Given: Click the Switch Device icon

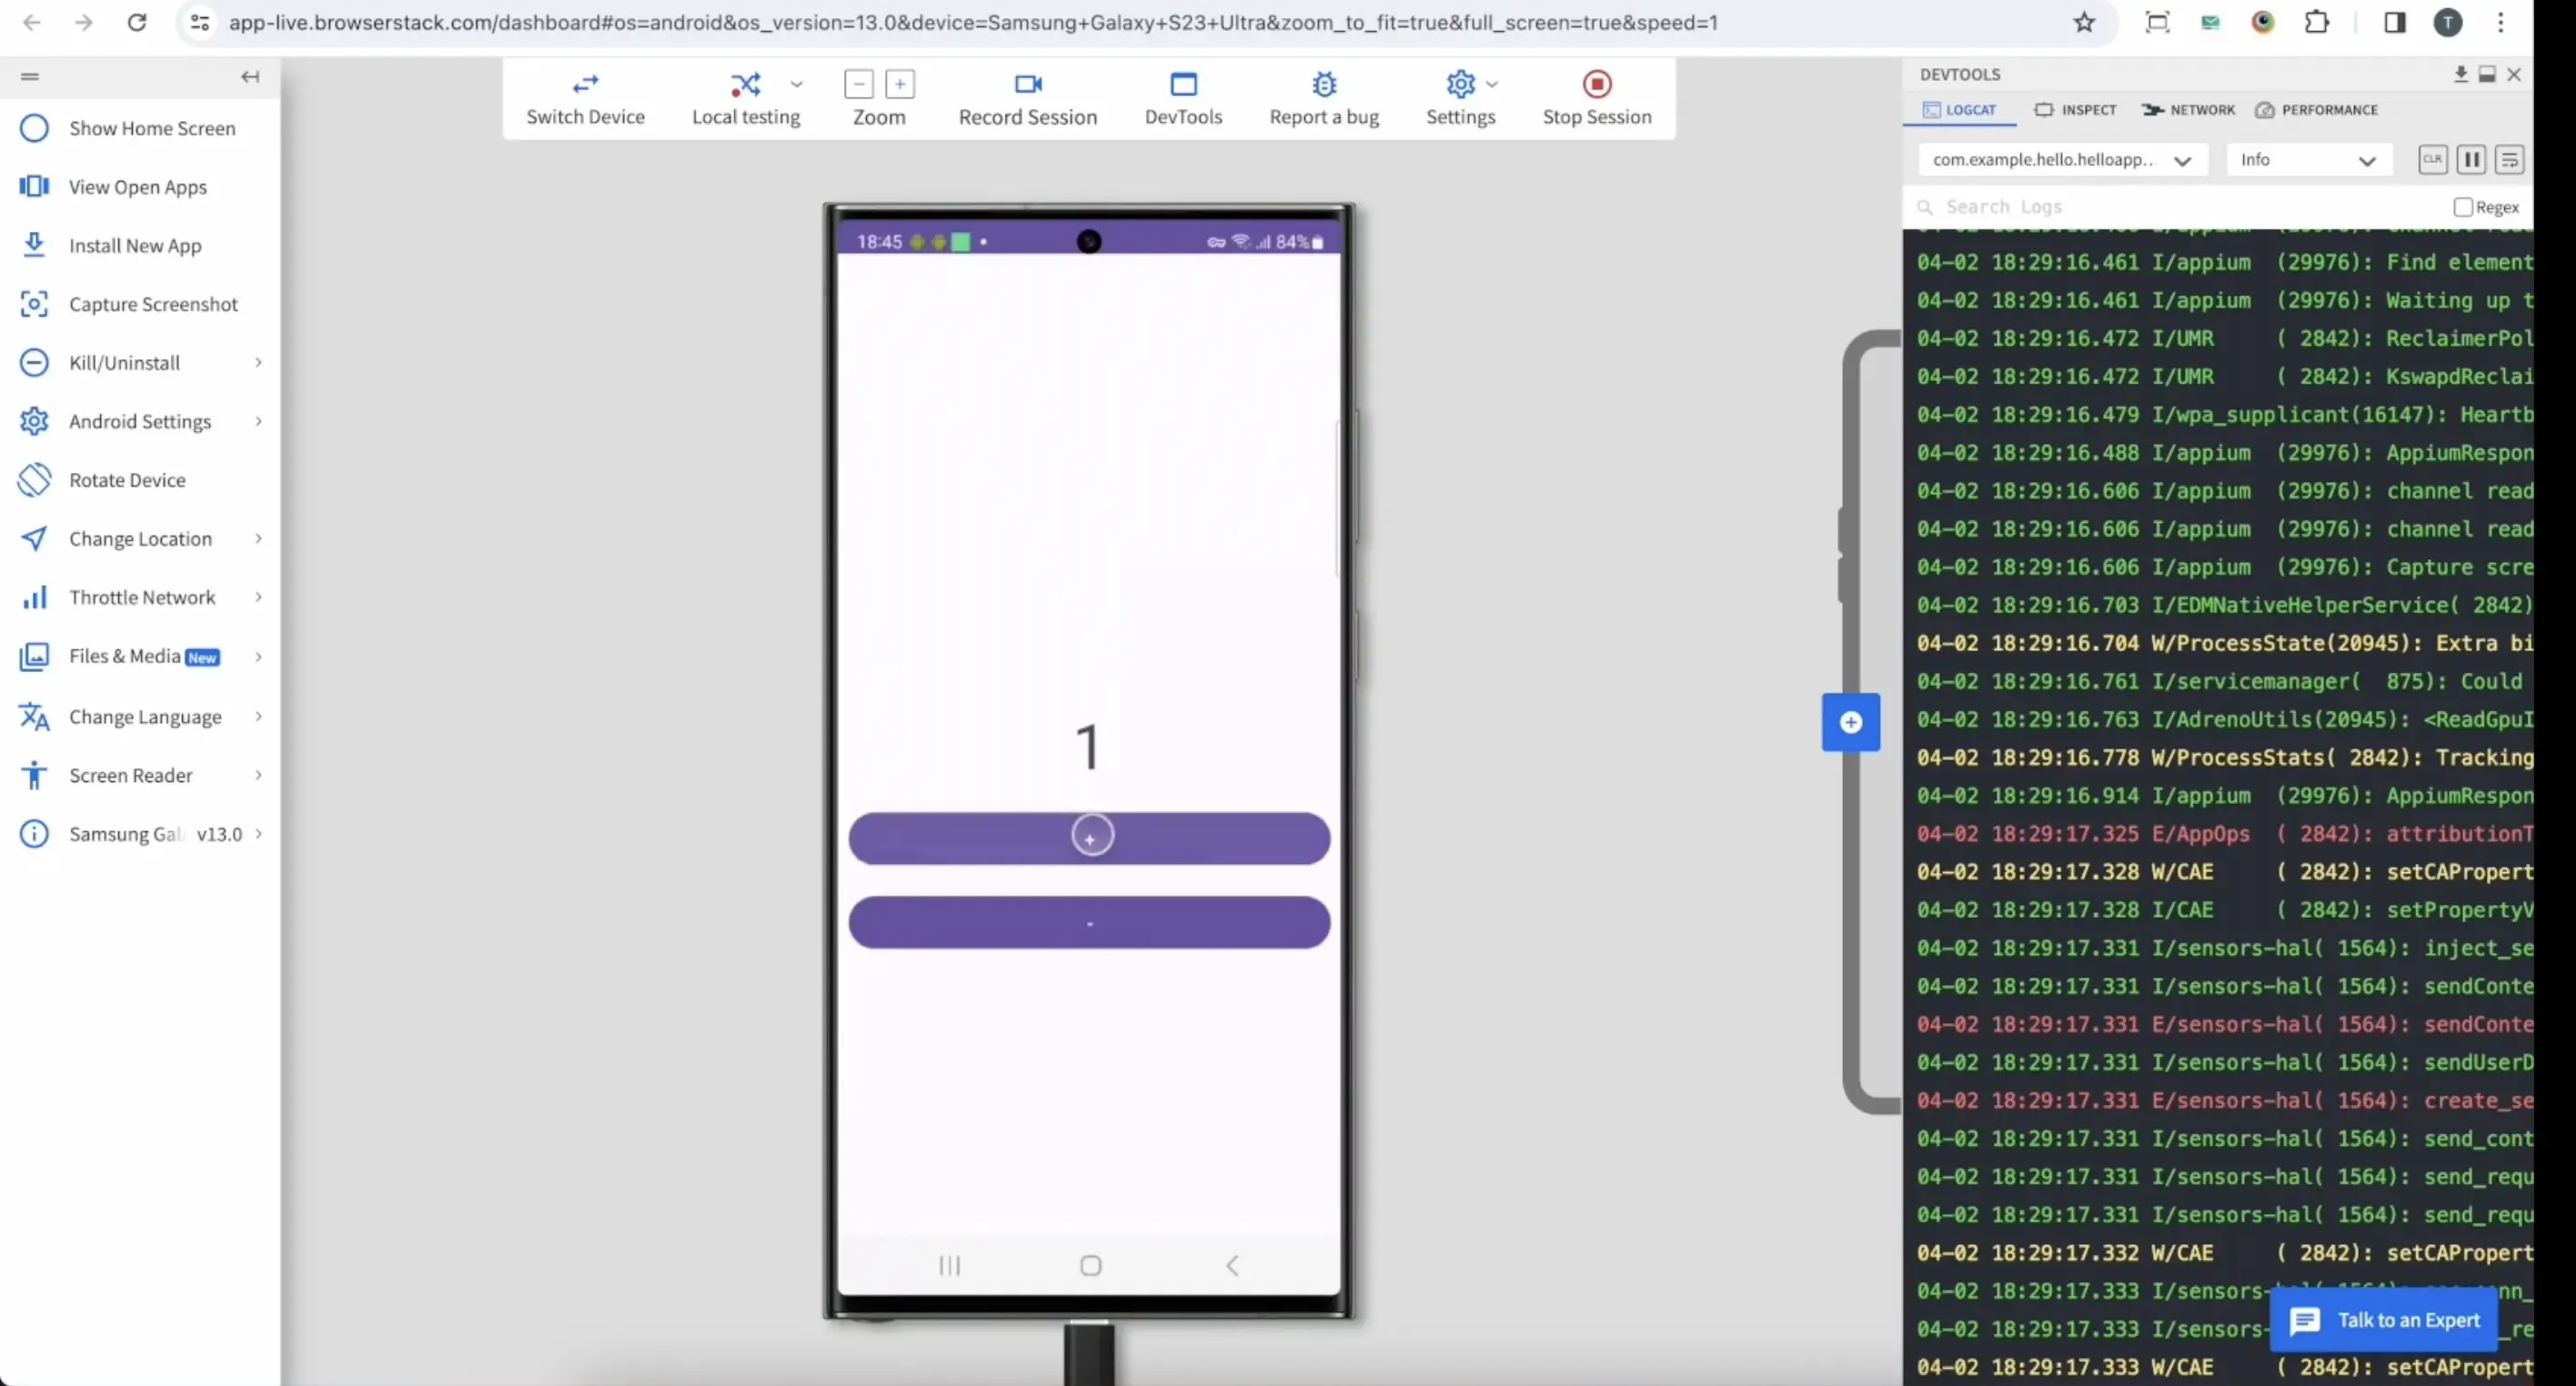Looking at the screenshot, I should [585, 84].
